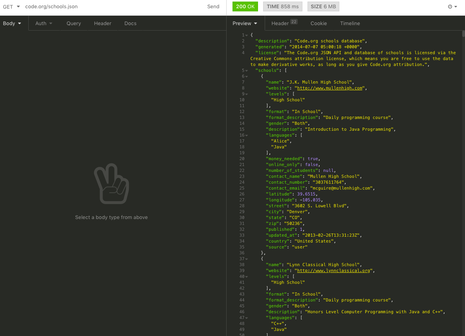Click the 200 OK status badge
This screenshot has height=336, width=465.
click(x=245, y=7)
